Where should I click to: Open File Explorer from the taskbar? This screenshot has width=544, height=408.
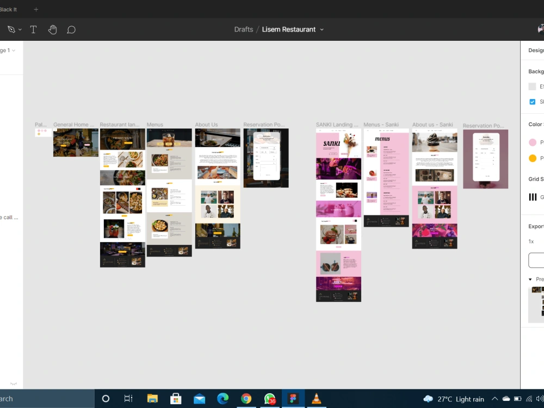[152, 399]
